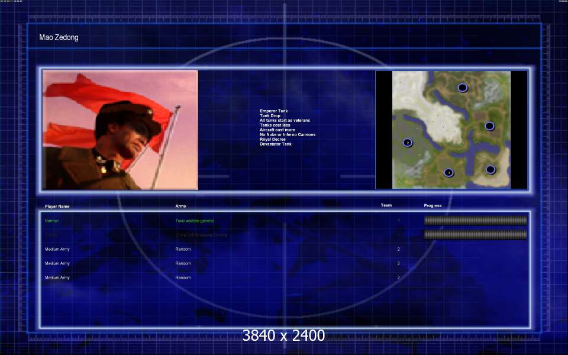Click start position marker 2 on the map
The width and height of the screenshot is (568, 355).
tap(408, 143)
